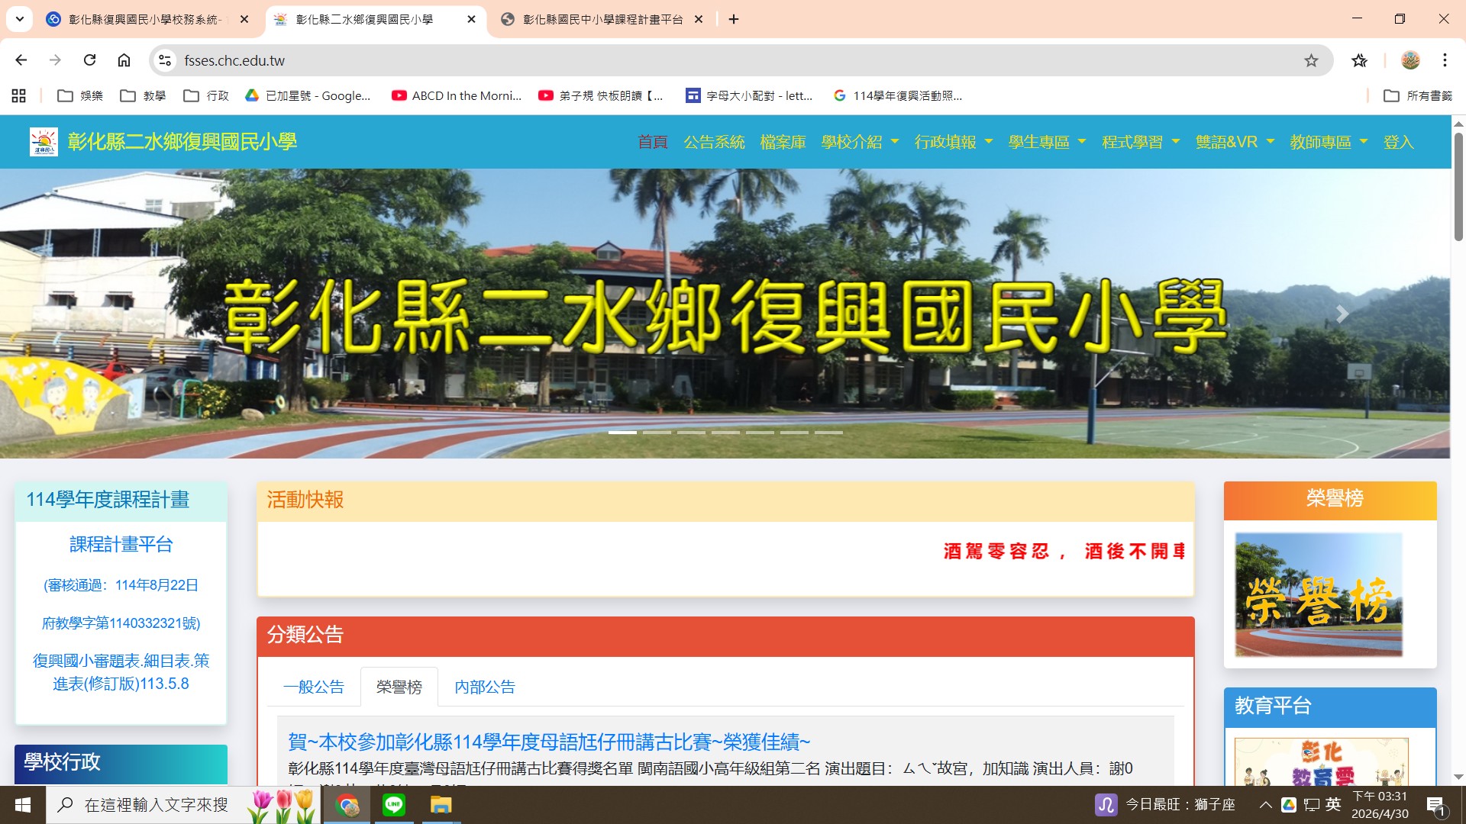Expand the 雙語&VR dropdown menu
1466x824 pixels.
click(1235, 142)
